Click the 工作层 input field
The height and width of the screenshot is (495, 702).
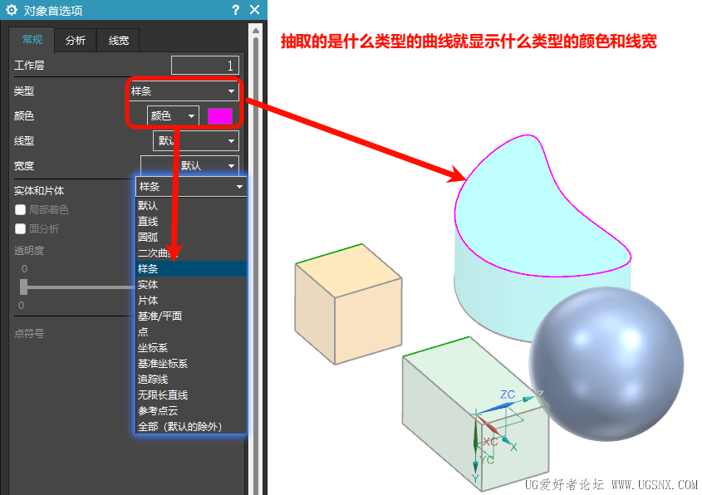pyautogui.click(x=205, y=65)
